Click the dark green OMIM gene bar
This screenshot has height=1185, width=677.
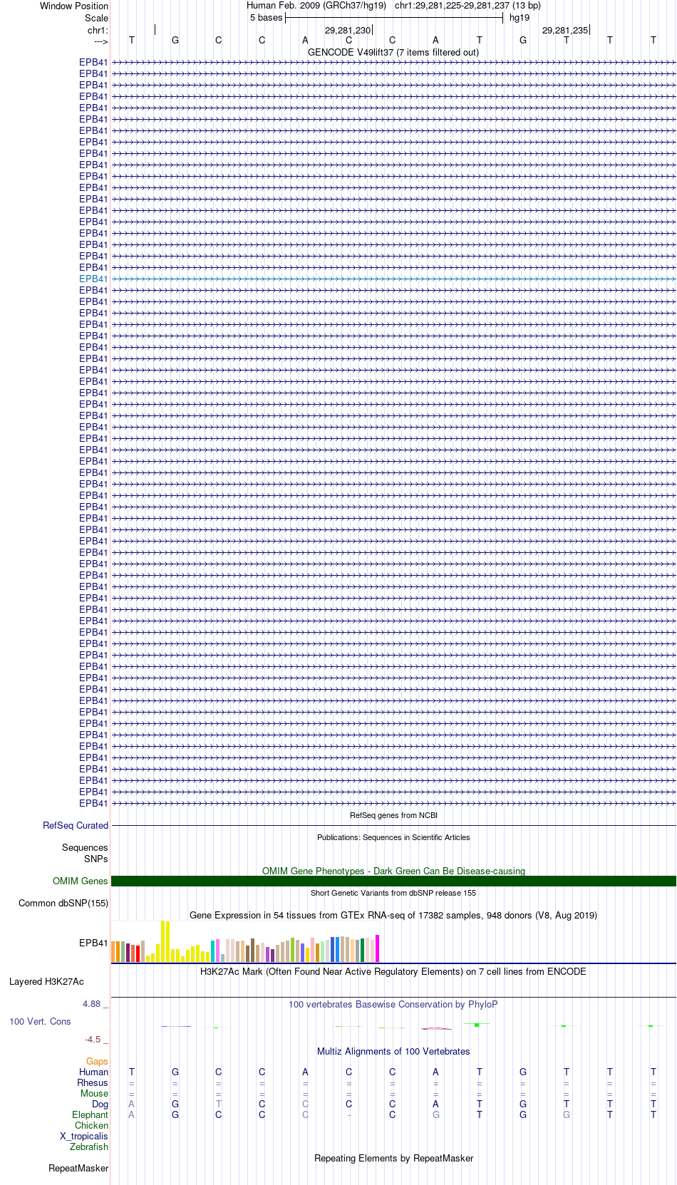[393, 881]
